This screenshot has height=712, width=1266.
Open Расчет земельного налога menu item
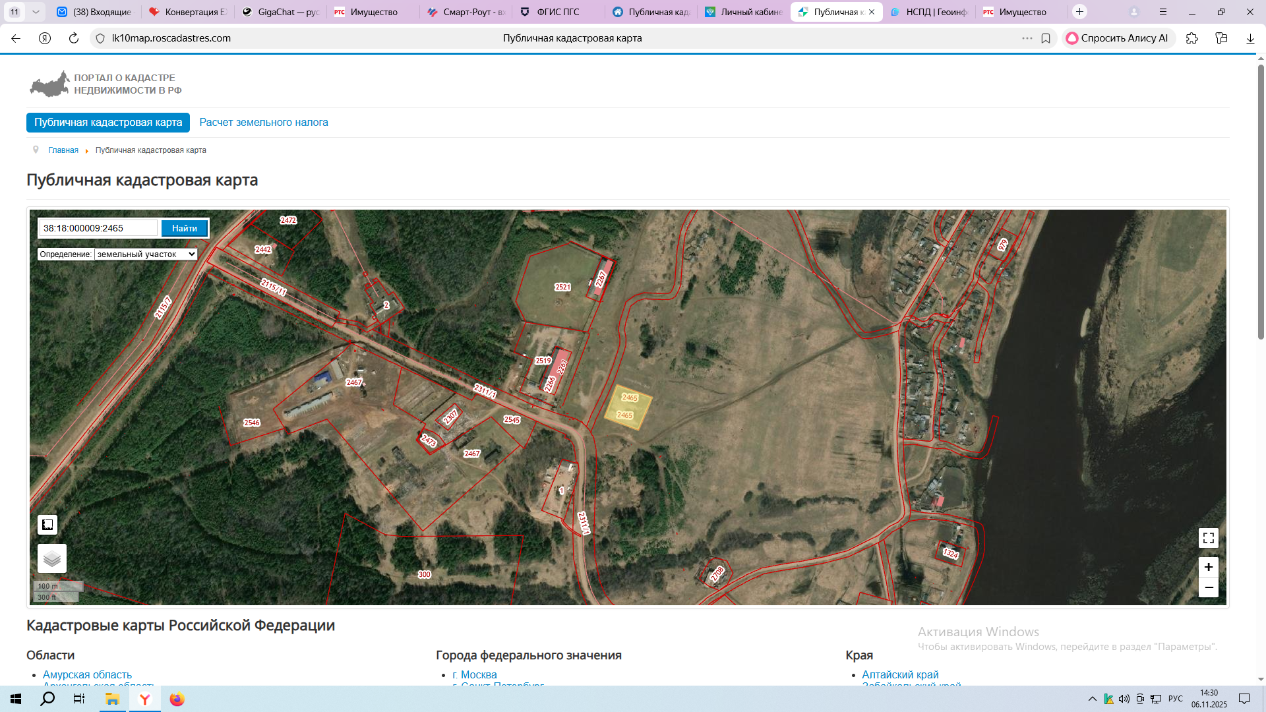click(263, 123)
